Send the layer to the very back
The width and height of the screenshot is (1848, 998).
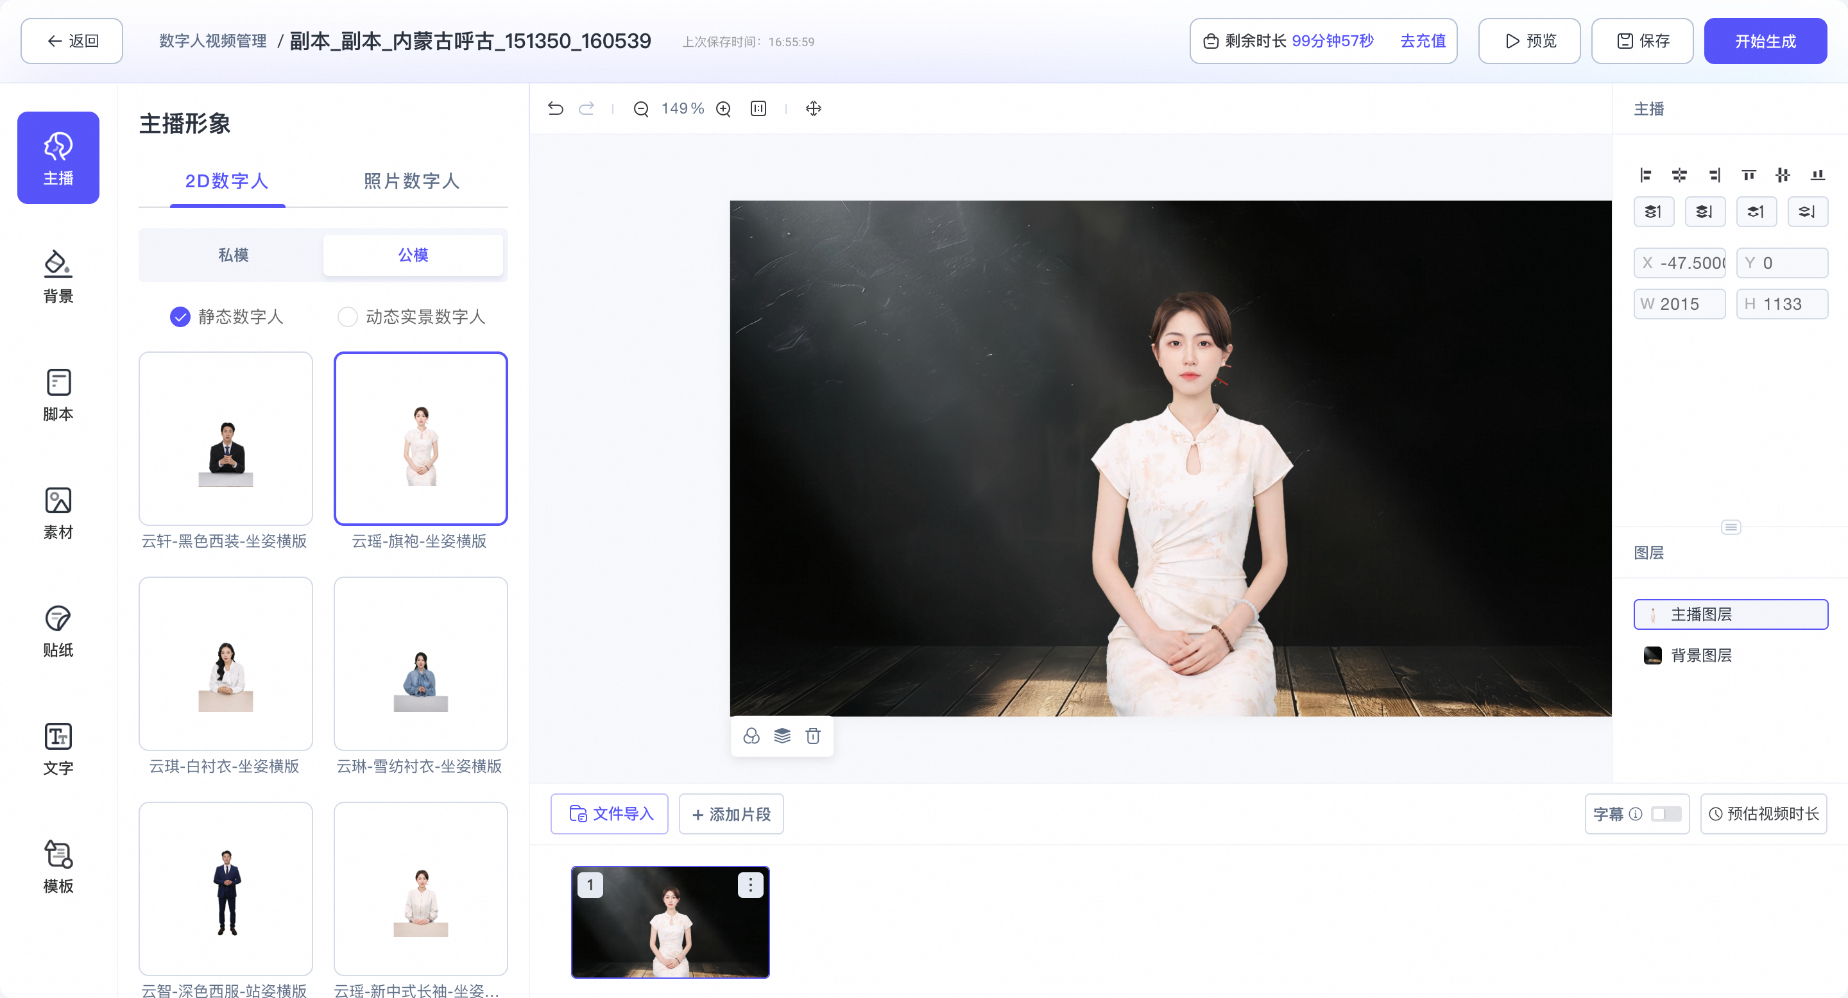click(1706, 212)
